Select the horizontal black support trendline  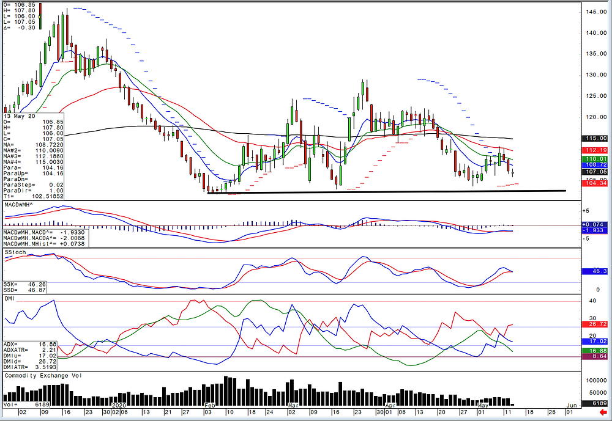pos(386,191)
